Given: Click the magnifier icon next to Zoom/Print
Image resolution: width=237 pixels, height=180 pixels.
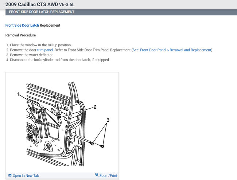Looking at the screenshot, I should coord(97,175).
